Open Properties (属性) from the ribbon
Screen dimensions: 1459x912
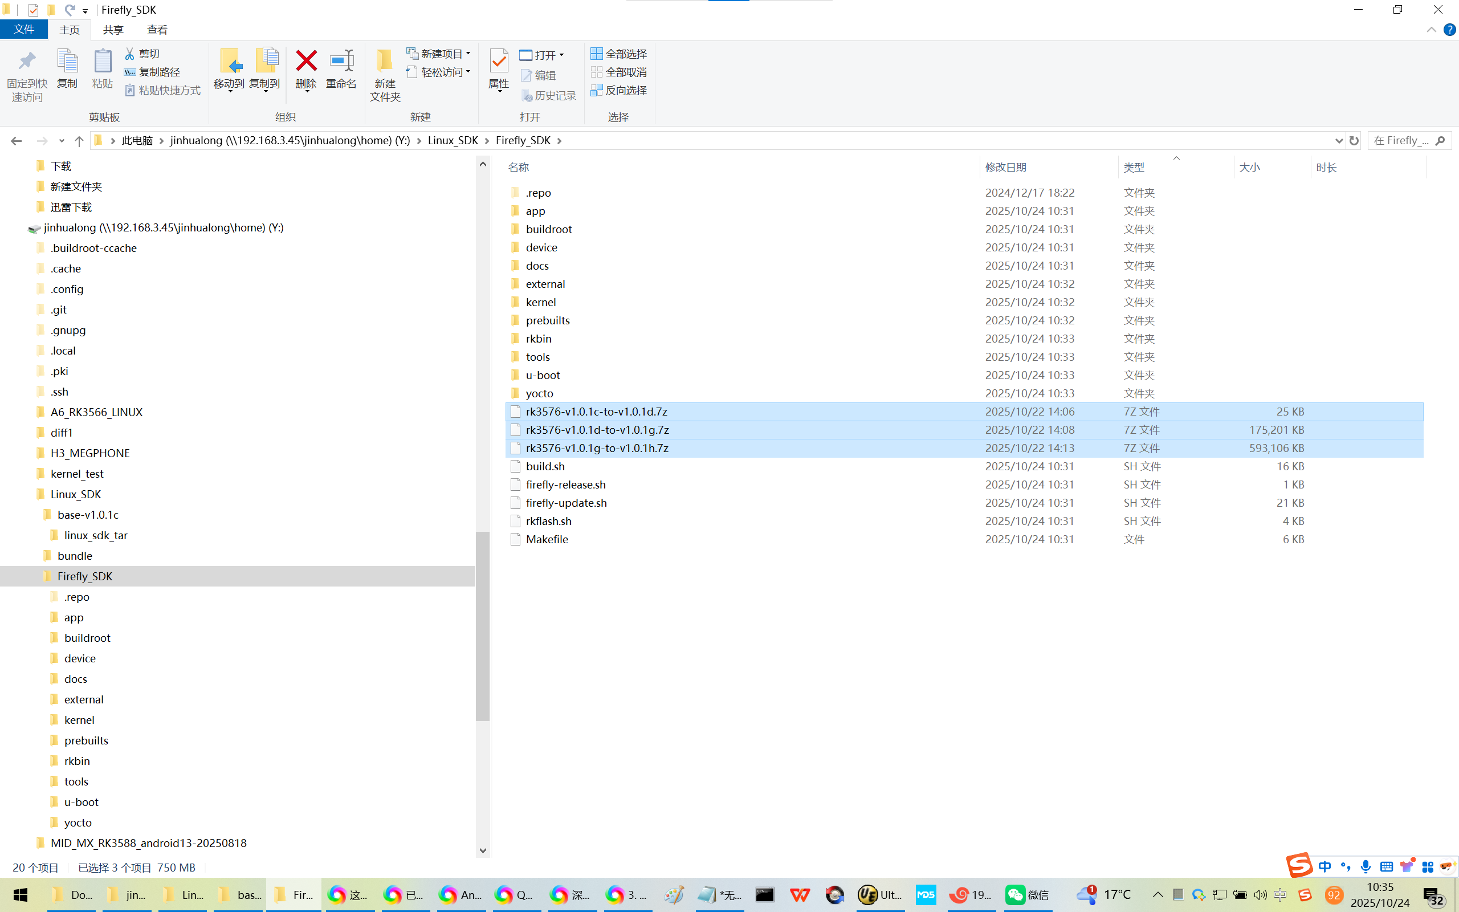coord(499,62)
